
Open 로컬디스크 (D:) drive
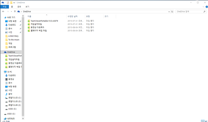15,101
